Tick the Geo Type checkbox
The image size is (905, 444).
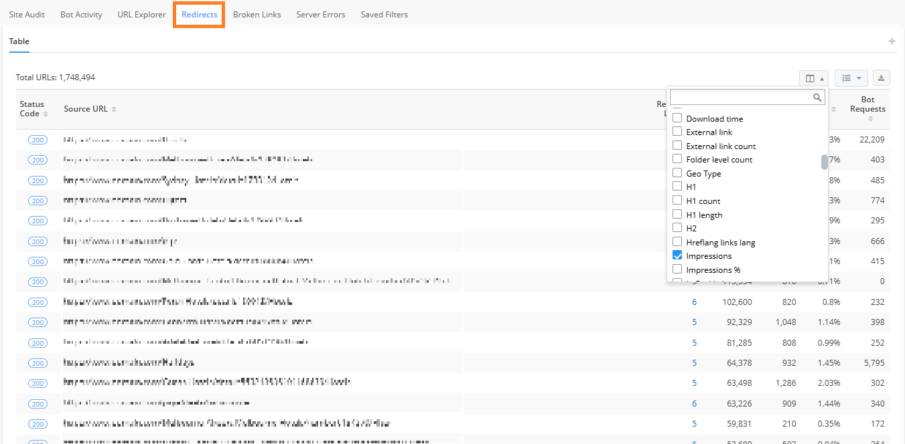pos(677,173)
